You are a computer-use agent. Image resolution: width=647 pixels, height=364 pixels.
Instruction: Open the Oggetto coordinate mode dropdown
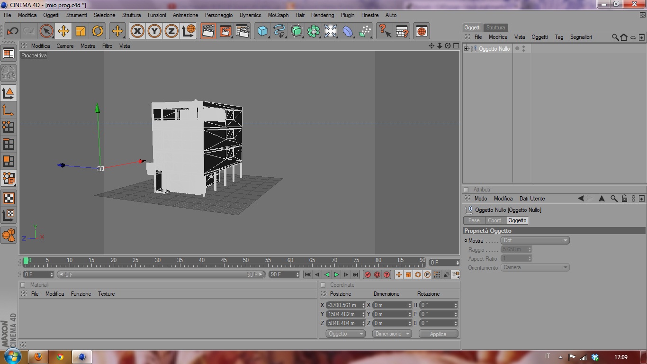pyautogui.click(x=345, y=334)
